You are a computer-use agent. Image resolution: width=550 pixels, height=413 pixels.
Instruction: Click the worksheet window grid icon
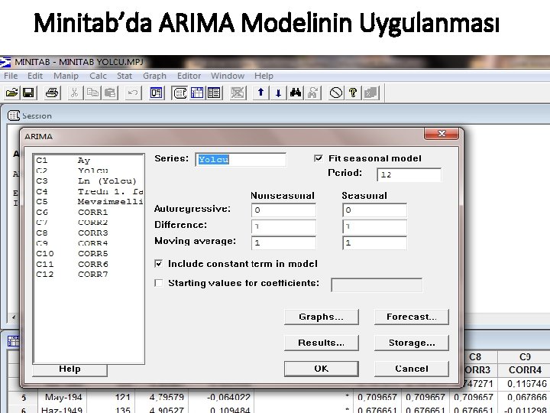[x=13, y=341]
